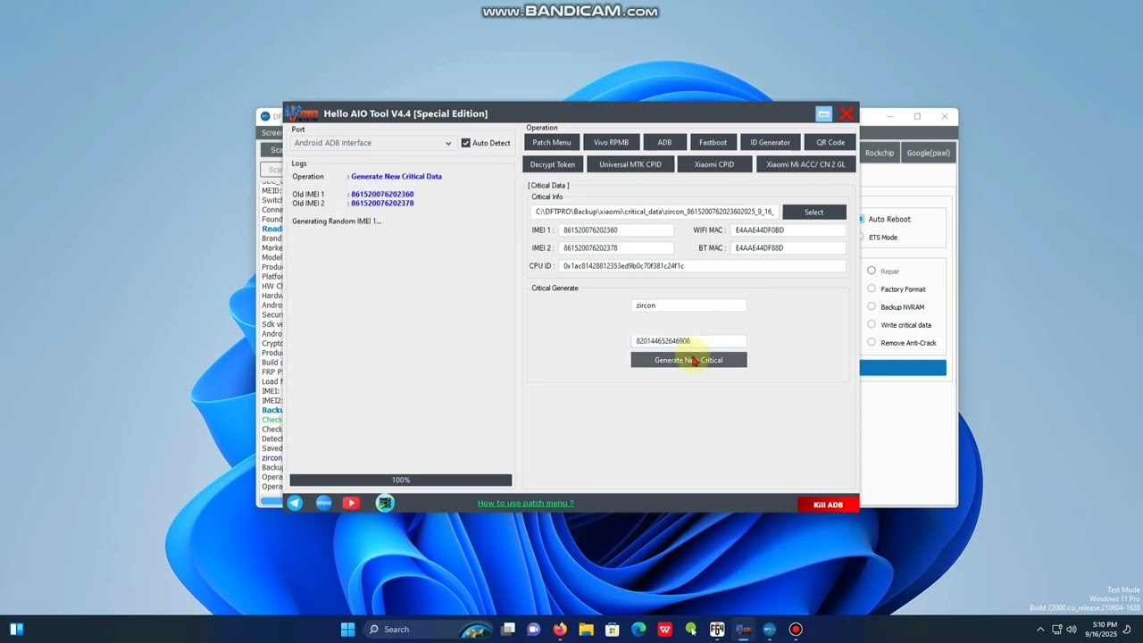Open File Explorer from the taskbar
The height and width of the screenshot is (643, 1143).
[586, 629]
